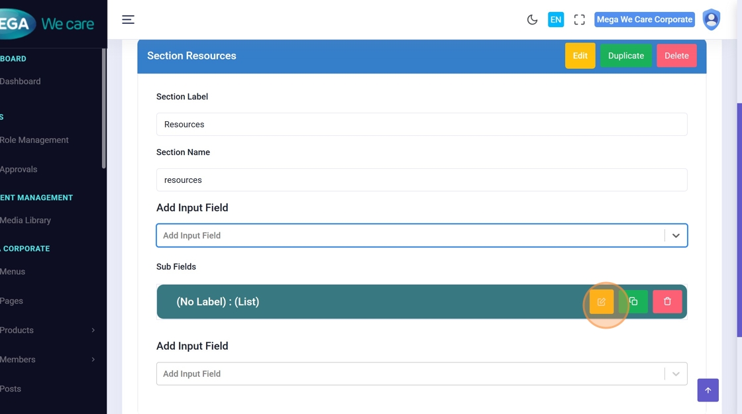
Task: Click the yellow Edit section button
Action: 580,56
